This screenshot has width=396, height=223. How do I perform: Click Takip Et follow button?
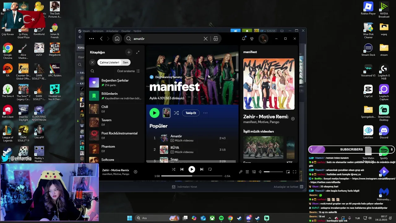click(191, 113)
